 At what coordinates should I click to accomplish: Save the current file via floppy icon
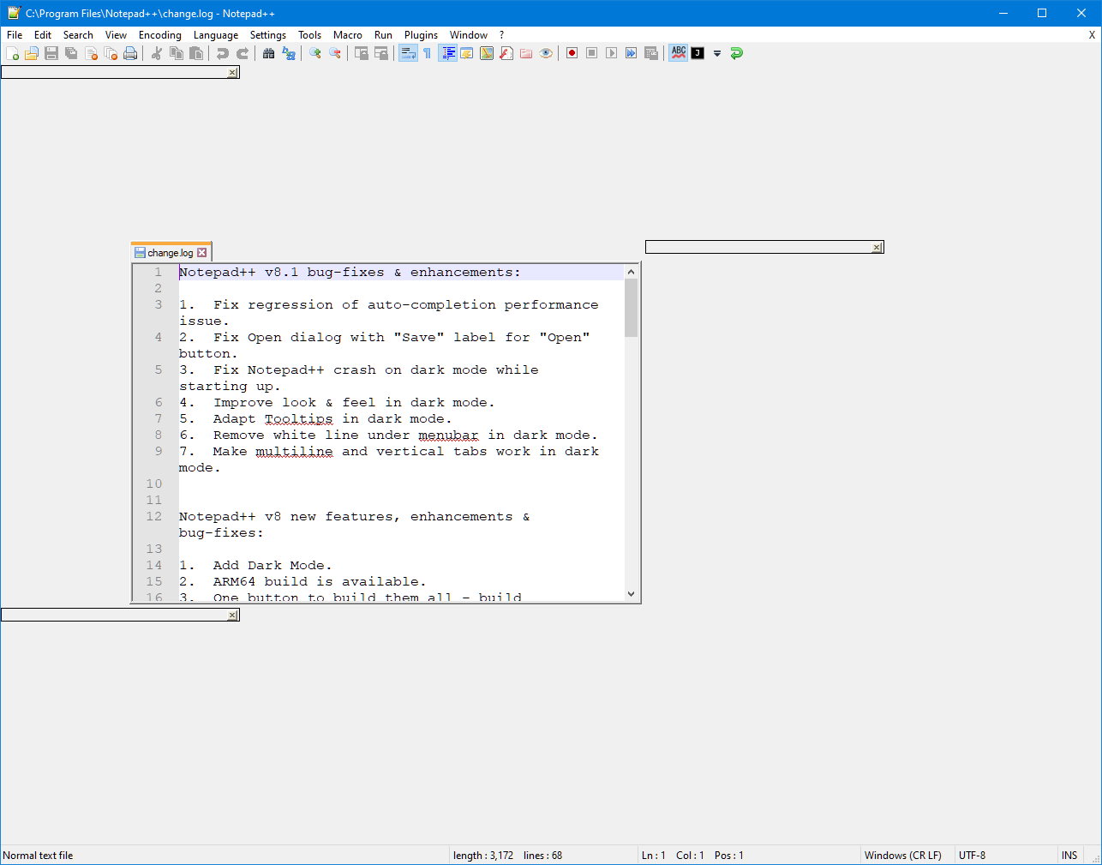tap(51, 53)
